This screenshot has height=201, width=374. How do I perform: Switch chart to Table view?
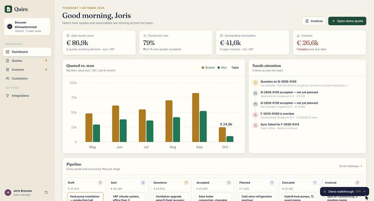coord(235,68)
